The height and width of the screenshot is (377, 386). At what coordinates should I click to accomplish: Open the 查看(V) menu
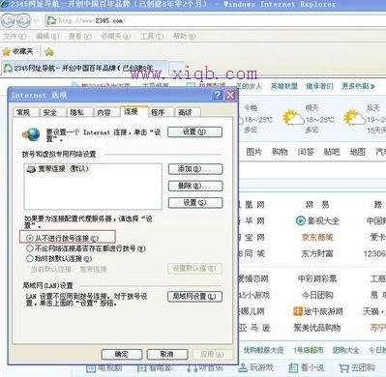click(x=80, y=36)
